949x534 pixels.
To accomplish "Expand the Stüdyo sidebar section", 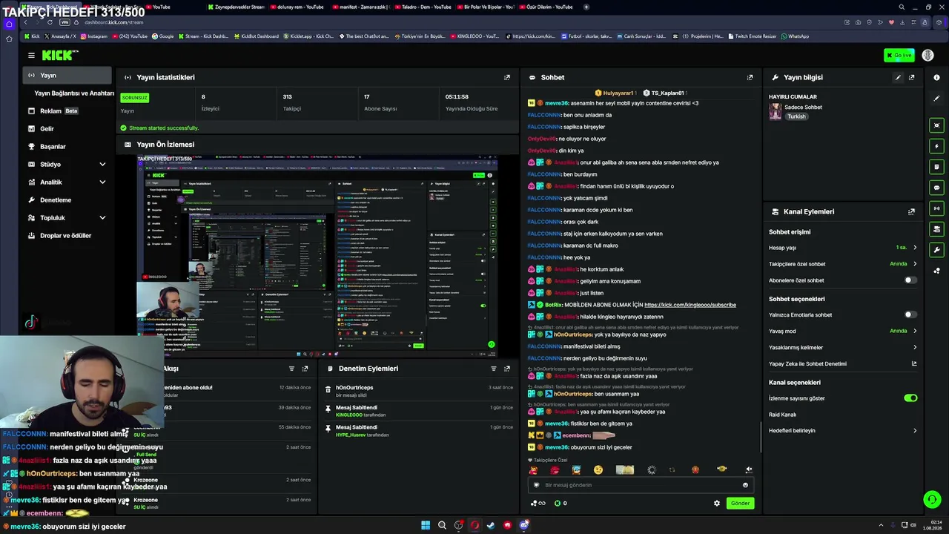I will (102, 165).
